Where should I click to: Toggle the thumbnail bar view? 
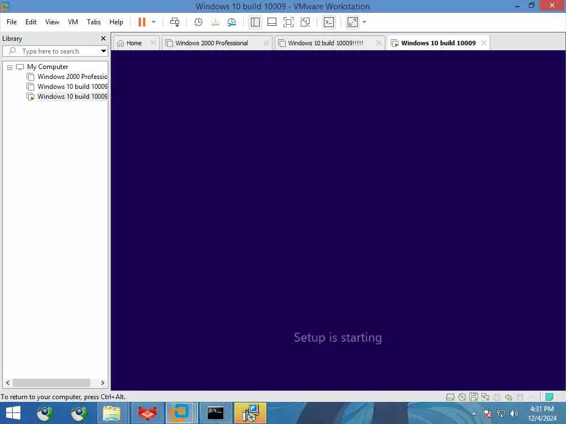tap(272, 22)
